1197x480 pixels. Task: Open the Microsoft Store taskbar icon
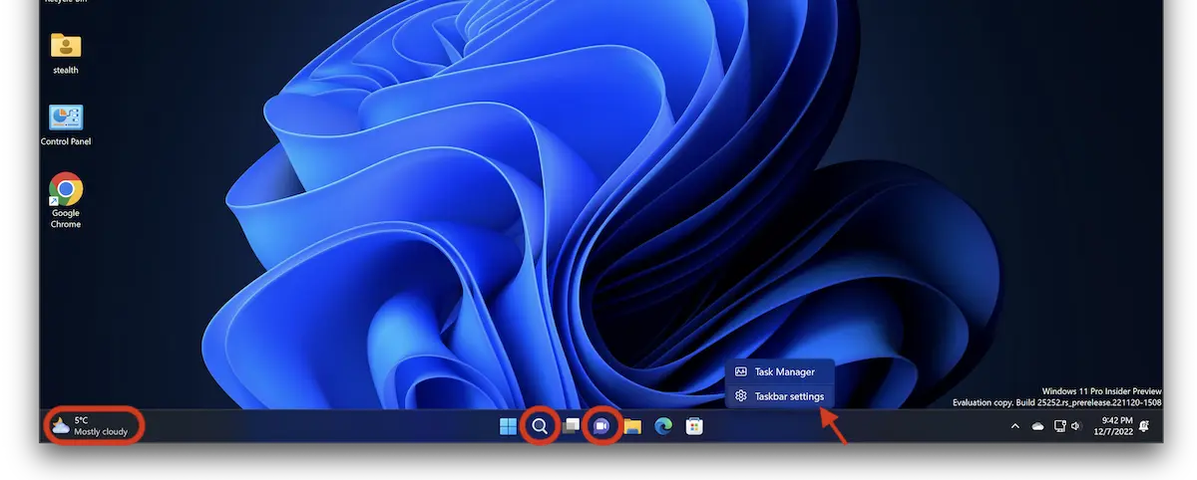[694, 426]
